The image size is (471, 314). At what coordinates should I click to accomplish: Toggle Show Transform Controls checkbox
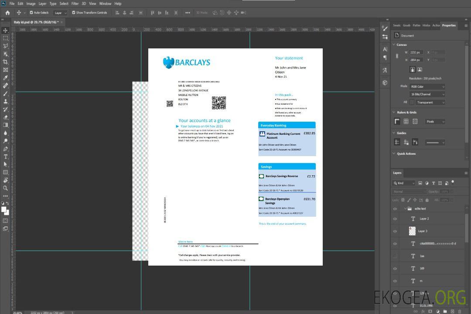click(x=74, y=13)
